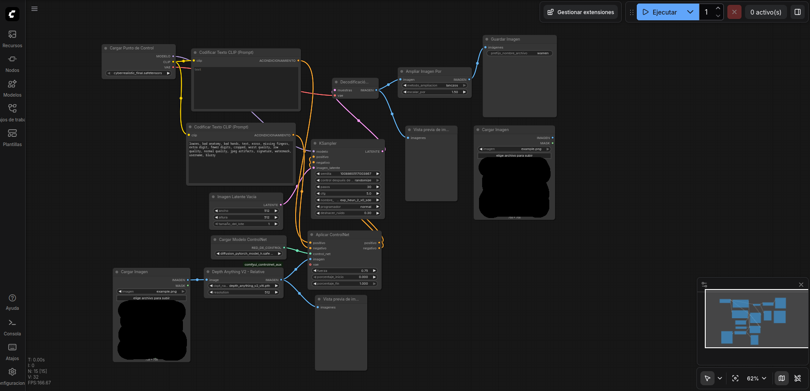The height and width of the screenshot is (391, 810).
Task: Switch to the Plantillas sidebar tab
Action: click(x=12, y=138)
